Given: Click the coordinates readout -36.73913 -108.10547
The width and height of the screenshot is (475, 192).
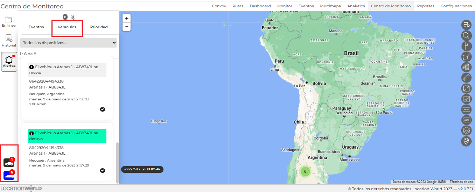Looking at the screenshot, I should (142, 169).
